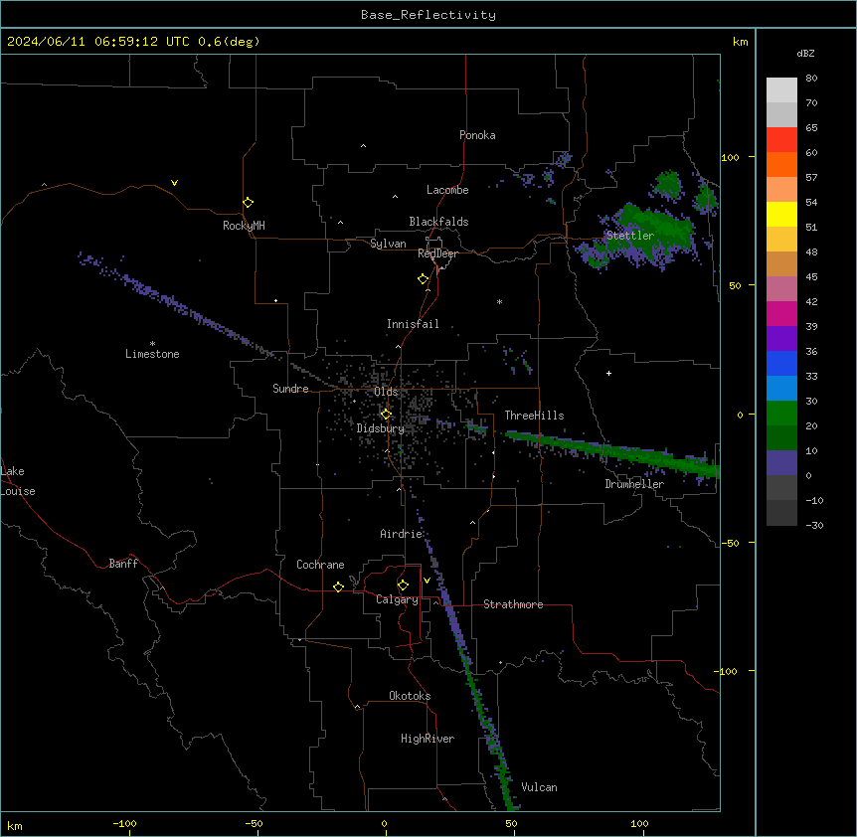Click the asterisk marker east of Innisfail

[x=499, y=301]
